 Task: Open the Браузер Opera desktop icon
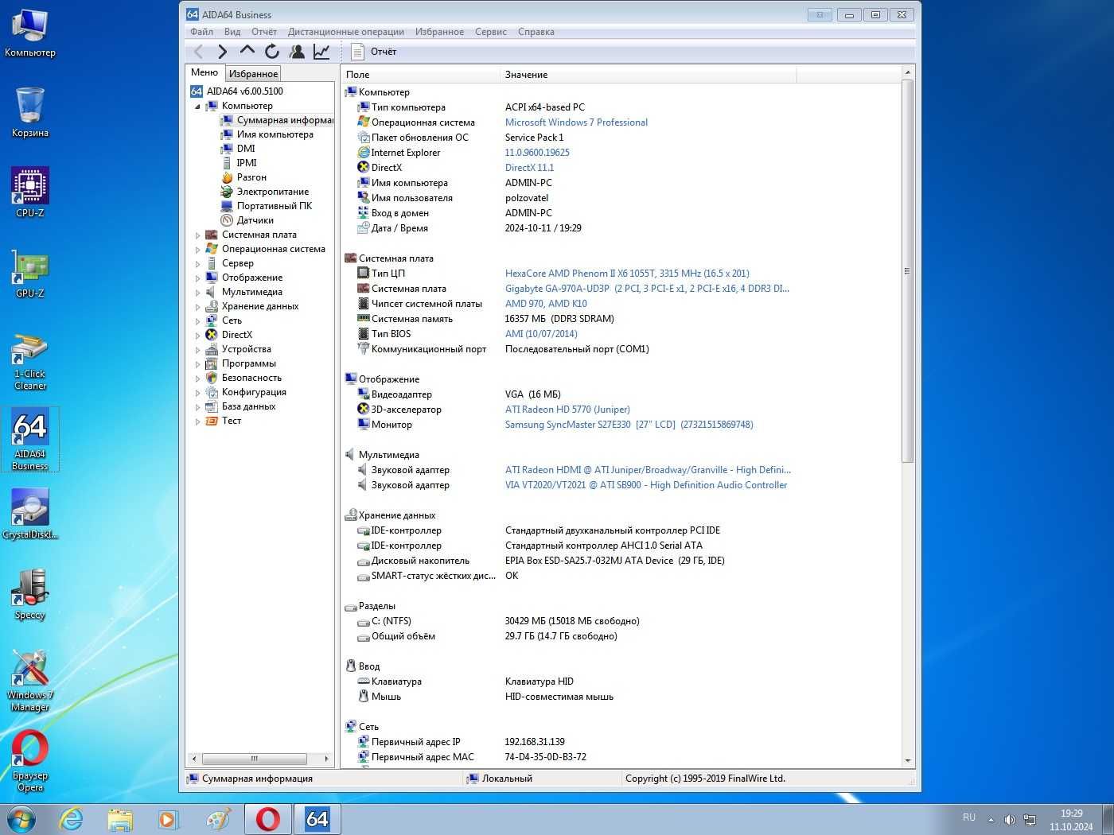point(30,762)
